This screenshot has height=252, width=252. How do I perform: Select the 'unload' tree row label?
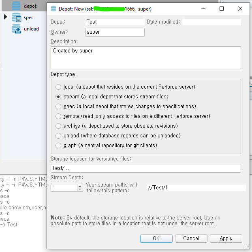31,29
